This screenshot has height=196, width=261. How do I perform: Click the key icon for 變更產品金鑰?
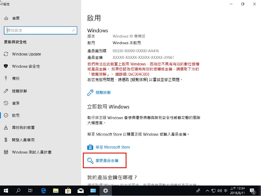pyautogui.click(x=90, y=161)
